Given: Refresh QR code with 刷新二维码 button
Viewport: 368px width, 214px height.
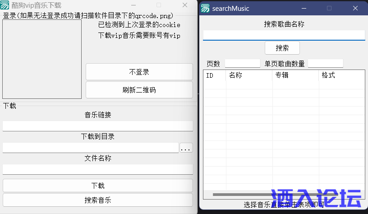Looking at the screenshot, I should click(x=139, y=90).
